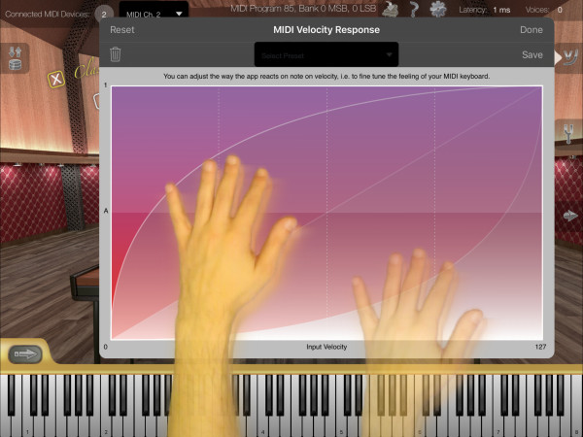Click the MIDI Program 85 status text

(303, 8)
